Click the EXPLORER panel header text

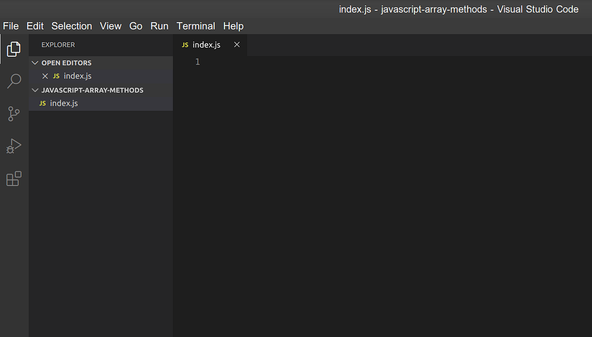click(x=58, y=44)
